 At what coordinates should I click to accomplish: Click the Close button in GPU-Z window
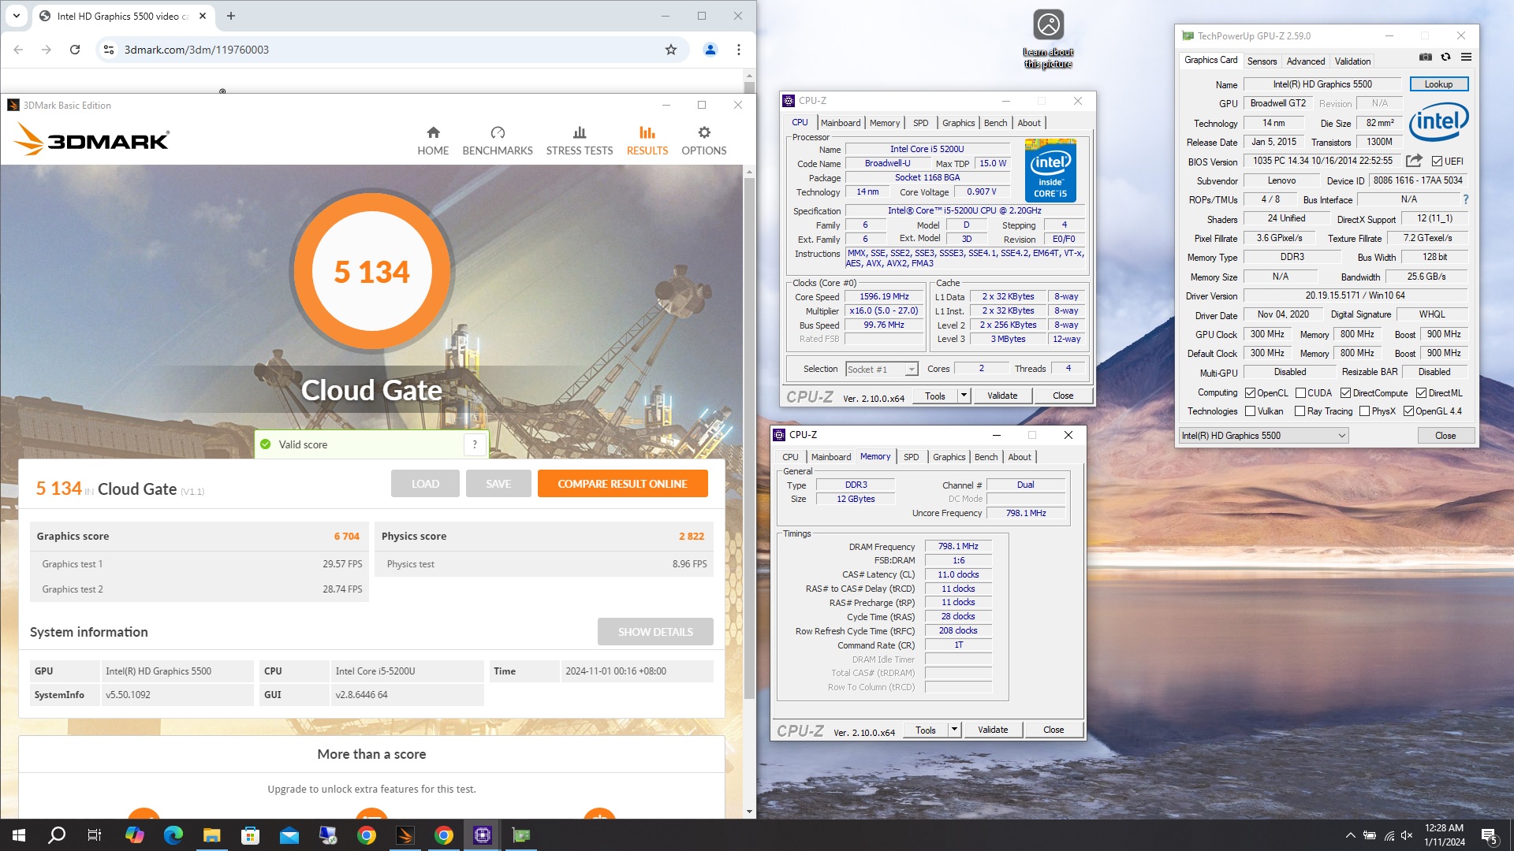1445,436
